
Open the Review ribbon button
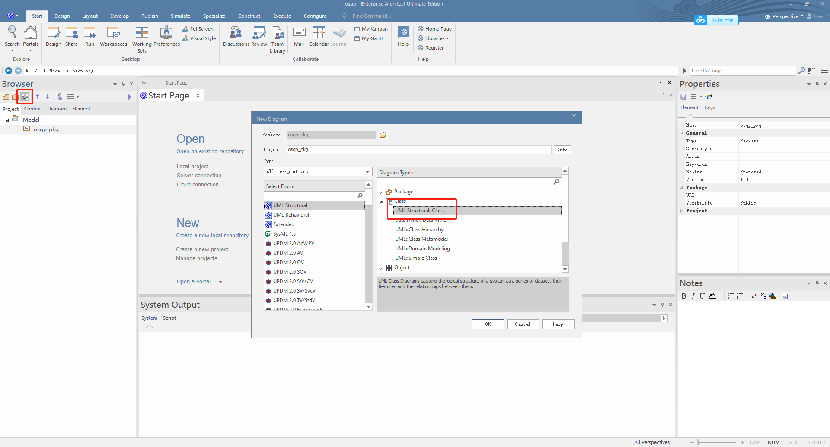(259, 38)
